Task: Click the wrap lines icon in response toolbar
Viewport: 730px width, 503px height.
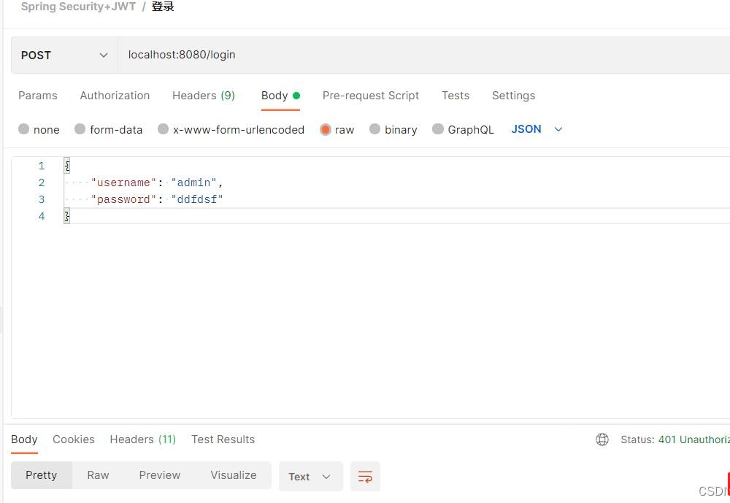Action: [365, 477]
